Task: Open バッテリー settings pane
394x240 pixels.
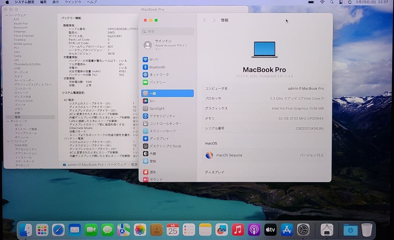Action: (x=167, y=82)
